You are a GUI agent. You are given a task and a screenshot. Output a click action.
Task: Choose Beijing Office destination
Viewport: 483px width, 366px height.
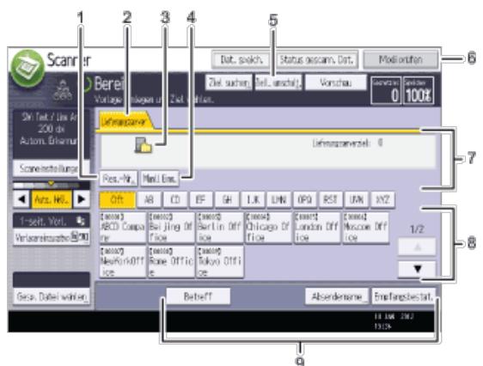click(x=171, y=228)
